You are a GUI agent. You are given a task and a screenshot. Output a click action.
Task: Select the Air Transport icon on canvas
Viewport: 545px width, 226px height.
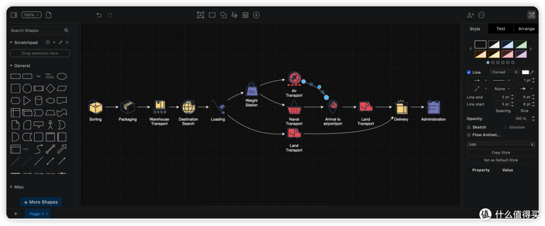[294, 79]
